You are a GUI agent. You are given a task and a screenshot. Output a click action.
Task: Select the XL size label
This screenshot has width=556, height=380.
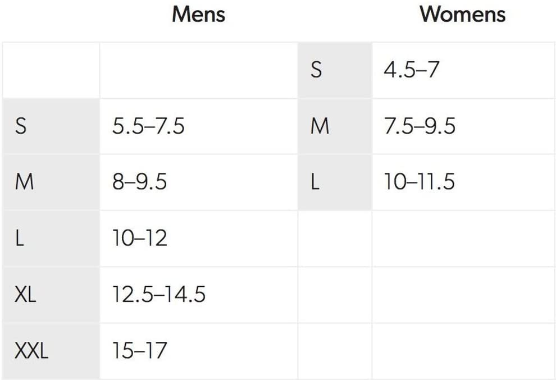[25, 295]
